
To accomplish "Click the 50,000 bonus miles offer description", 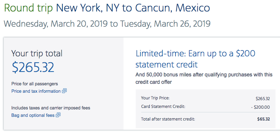I will click(x=204, y=78).
